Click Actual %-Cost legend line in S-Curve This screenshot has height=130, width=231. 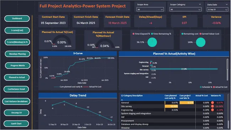86,87
